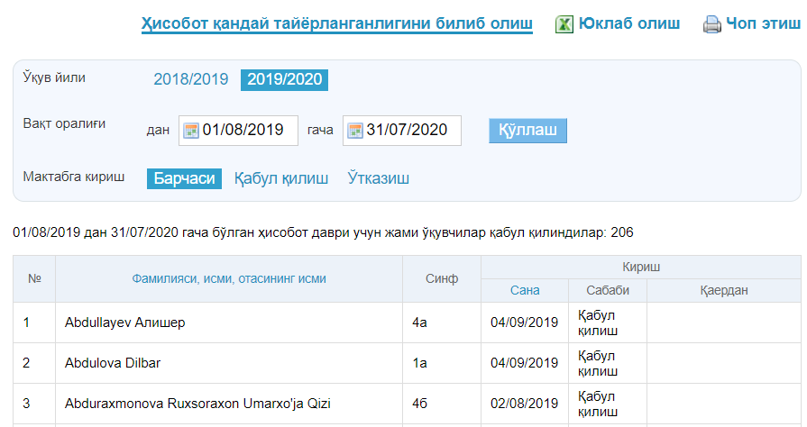
Task: Open the start date calendar icon
Action: click(x=190, y=131)
